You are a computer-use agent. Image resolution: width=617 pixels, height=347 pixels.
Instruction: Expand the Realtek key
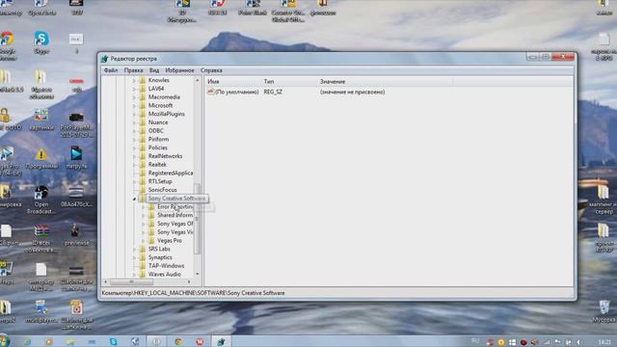[x=134, y=165]
